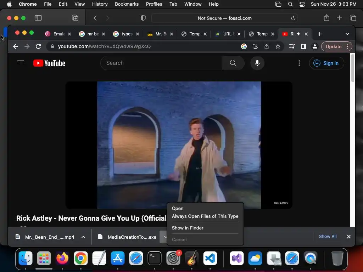This screenshot has width=363, height=272.
Task: Bookmark this page with star icon
Action: (x=278, y=46)
